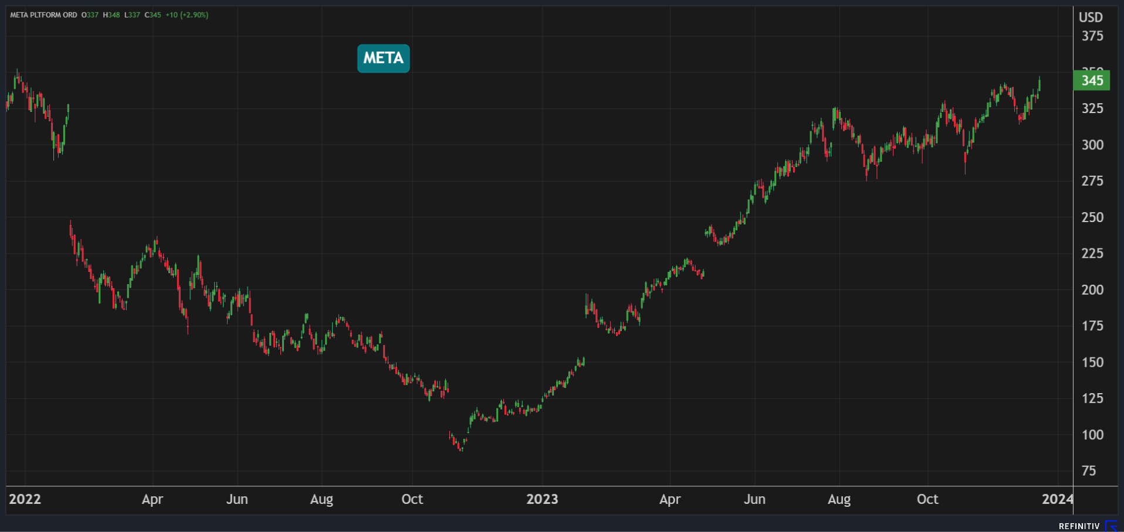Image resolution: width=1124 pixels, height=532 pixels.
Task: Click the green 345 current price tag
Action: coord(1091,80)
